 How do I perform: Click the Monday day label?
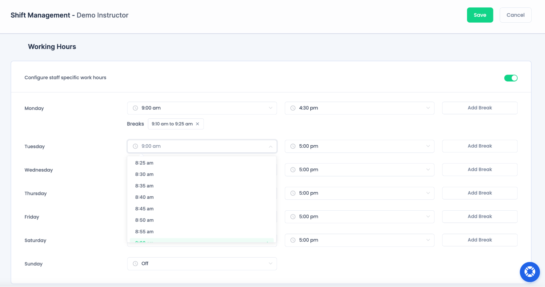point(34,108)
